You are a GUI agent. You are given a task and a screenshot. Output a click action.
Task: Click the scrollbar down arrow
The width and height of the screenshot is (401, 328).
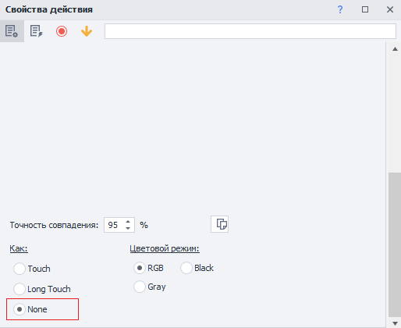pos(395,323)
